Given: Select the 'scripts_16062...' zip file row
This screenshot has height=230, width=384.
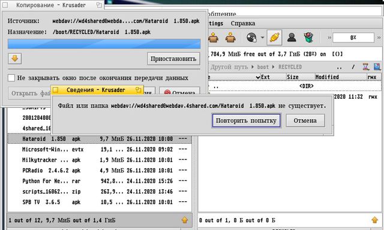Looking at the screenshot, I should (x=100, y=192).
